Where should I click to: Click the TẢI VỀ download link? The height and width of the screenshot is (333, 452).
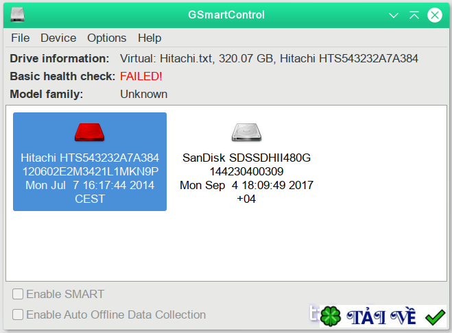coord(381,317)
